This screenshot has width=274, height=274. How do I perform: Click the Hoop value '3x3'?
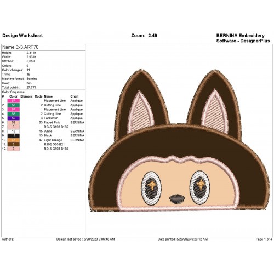pos(29,83)
